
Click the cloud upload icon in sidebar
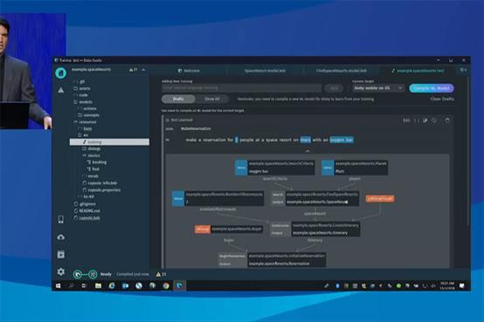[61, 237]
